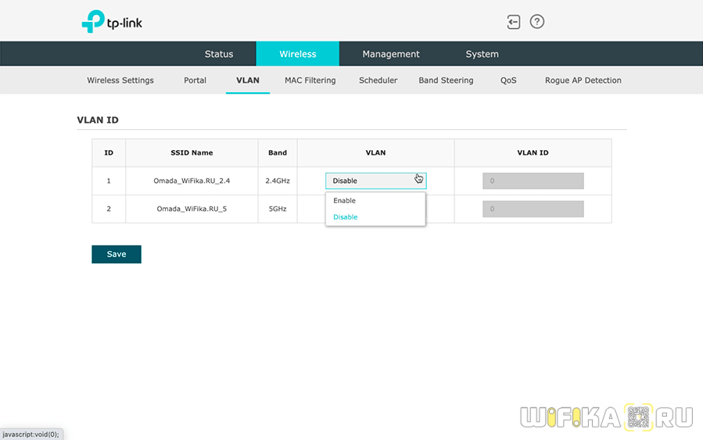Click VLAN ID field for Omada_WiFika.RU_5
Screen dimensions: 703x440
(533, 209)
